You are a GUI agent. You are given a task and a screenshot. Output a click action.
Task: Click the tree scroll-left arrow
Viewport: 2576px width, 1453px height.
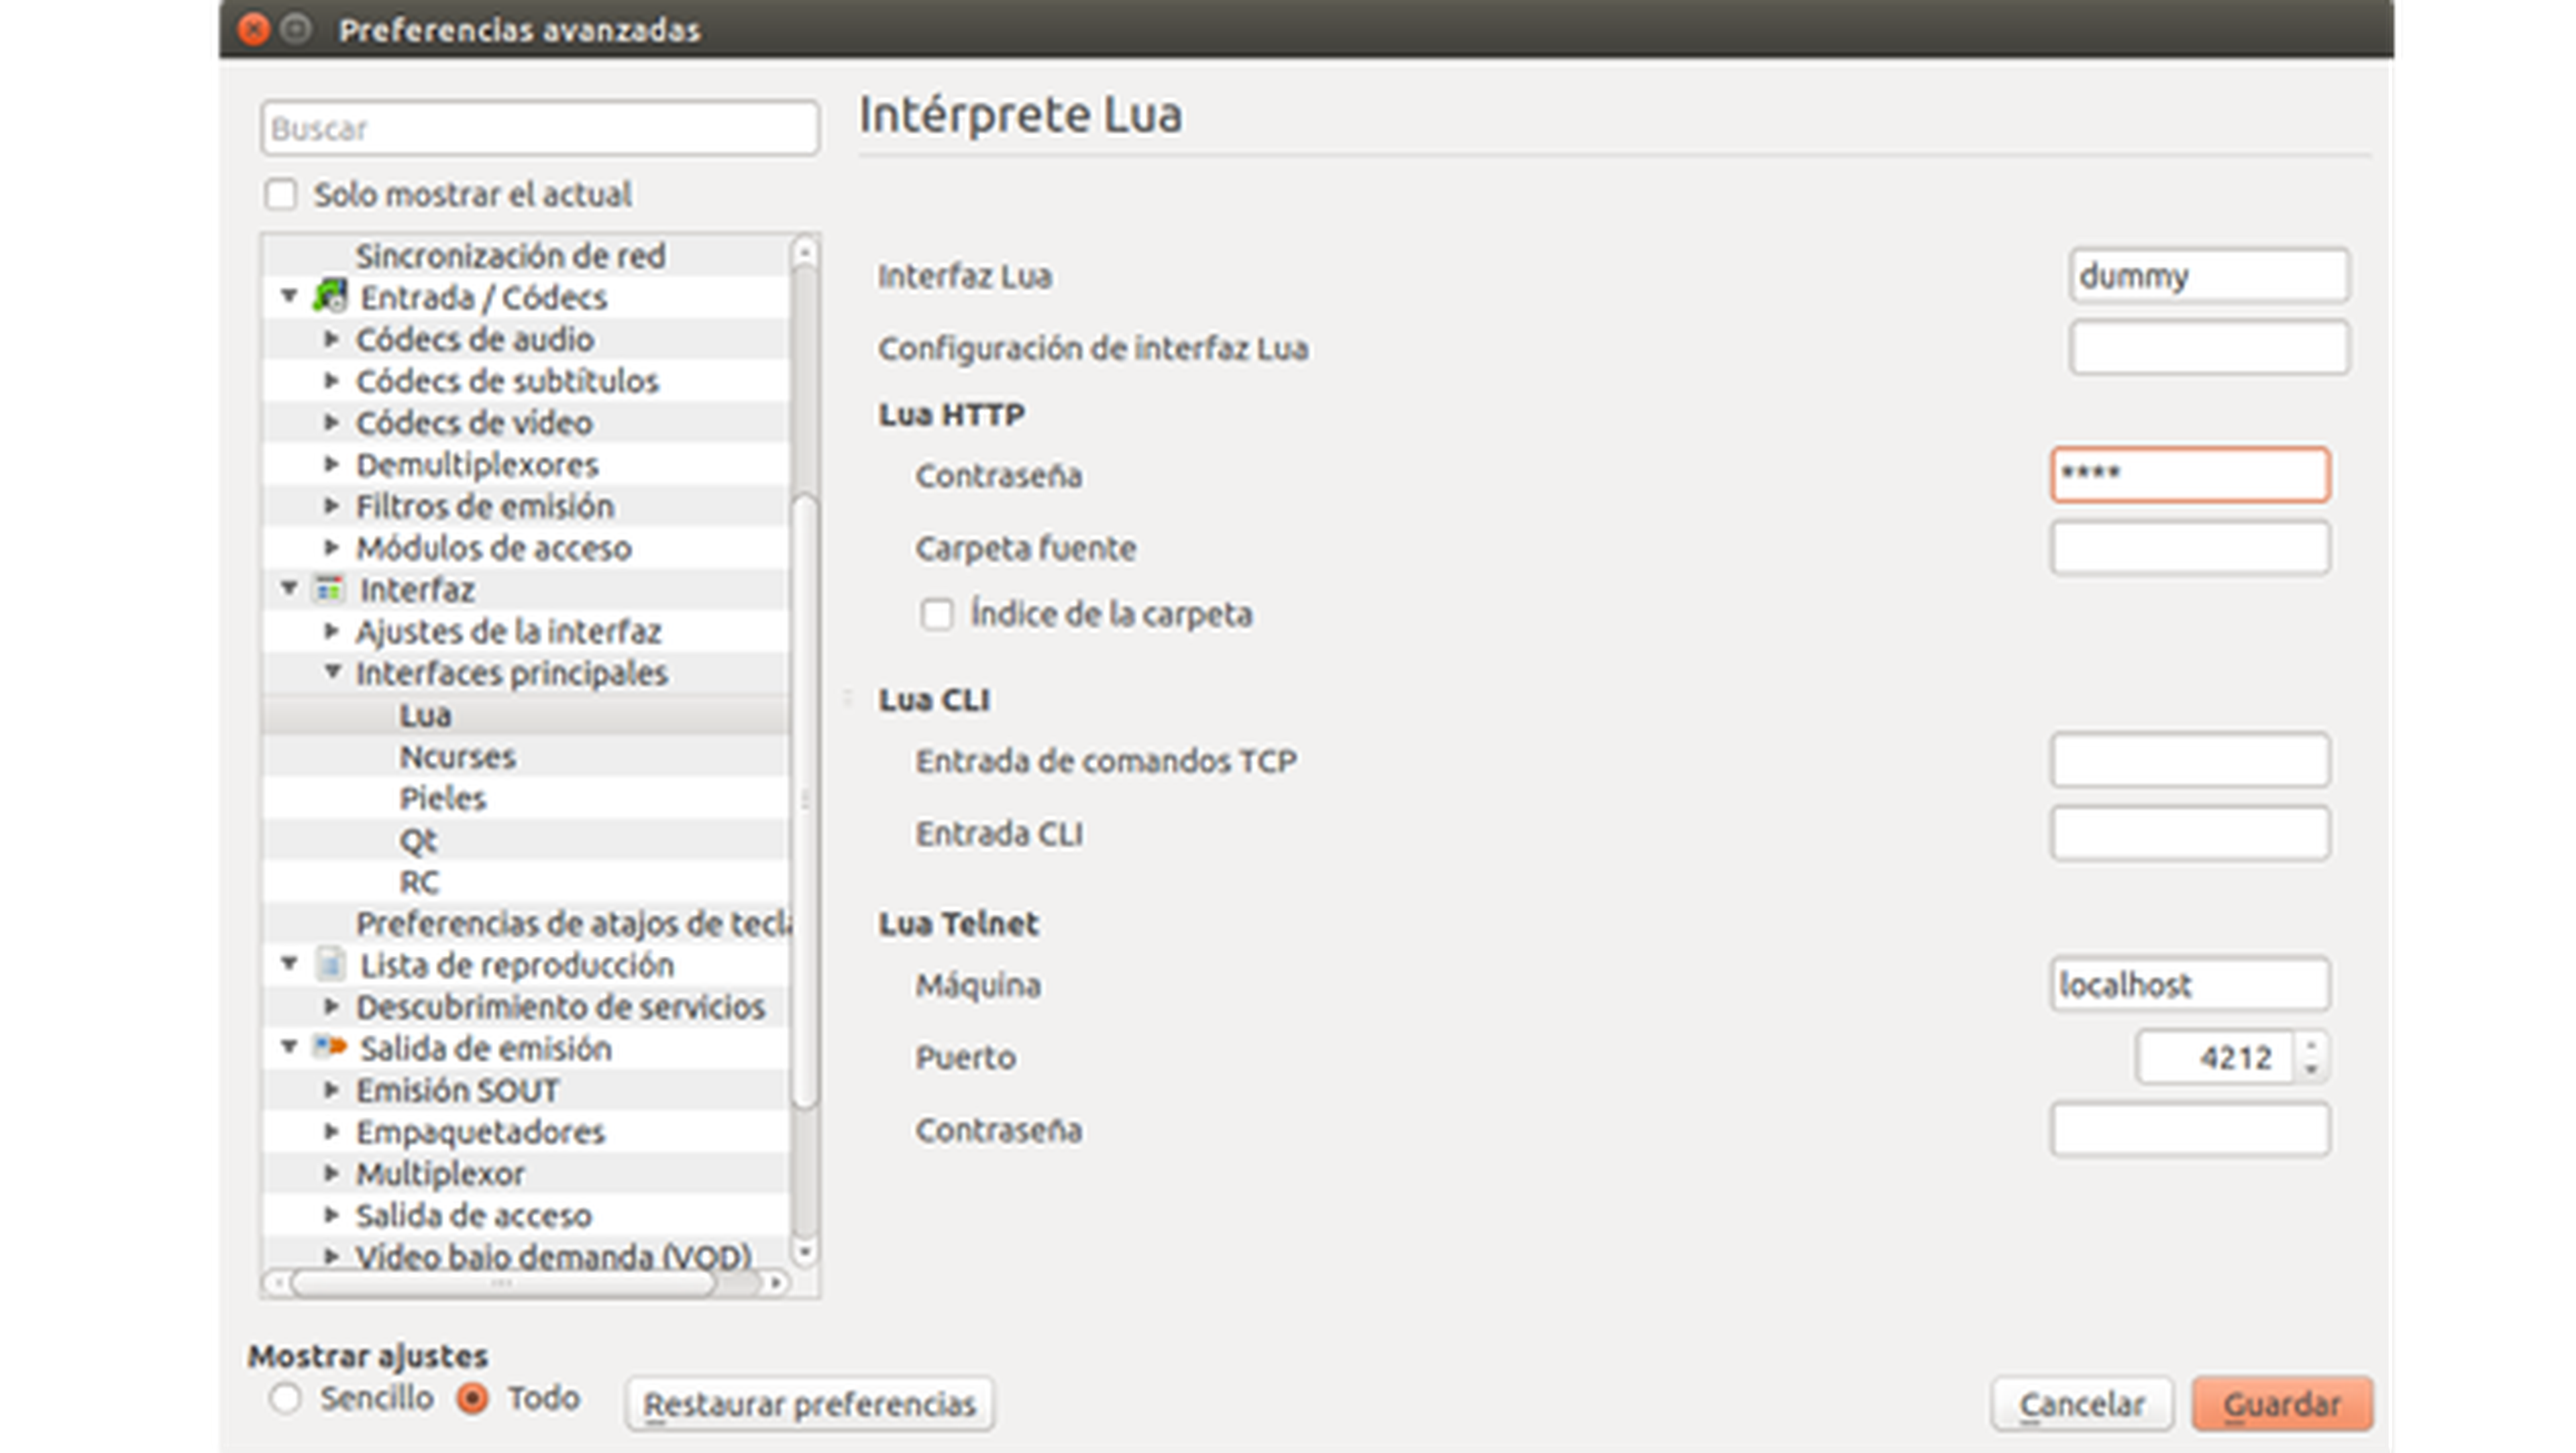click(277, 1283)
